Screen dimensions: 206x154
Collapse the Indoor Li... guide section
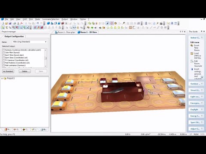(202, 38)
